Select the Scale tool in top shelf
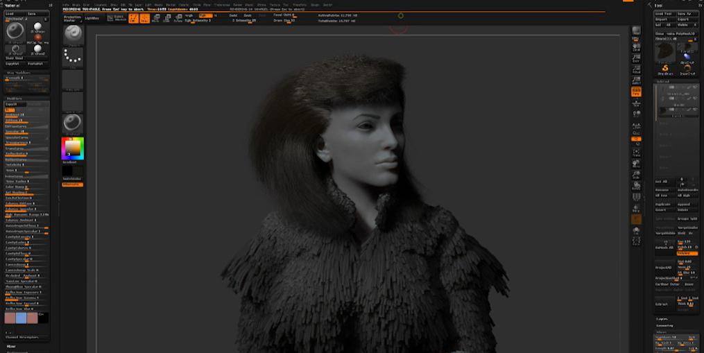The image size is (704, 353). pos(167,19)
